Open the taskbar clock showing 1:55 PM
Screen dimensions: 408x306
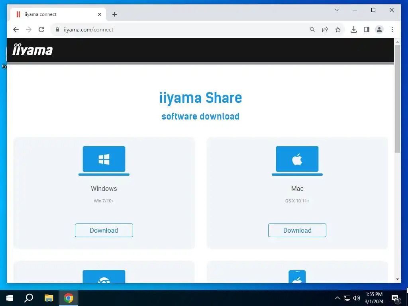coord(374,298)
